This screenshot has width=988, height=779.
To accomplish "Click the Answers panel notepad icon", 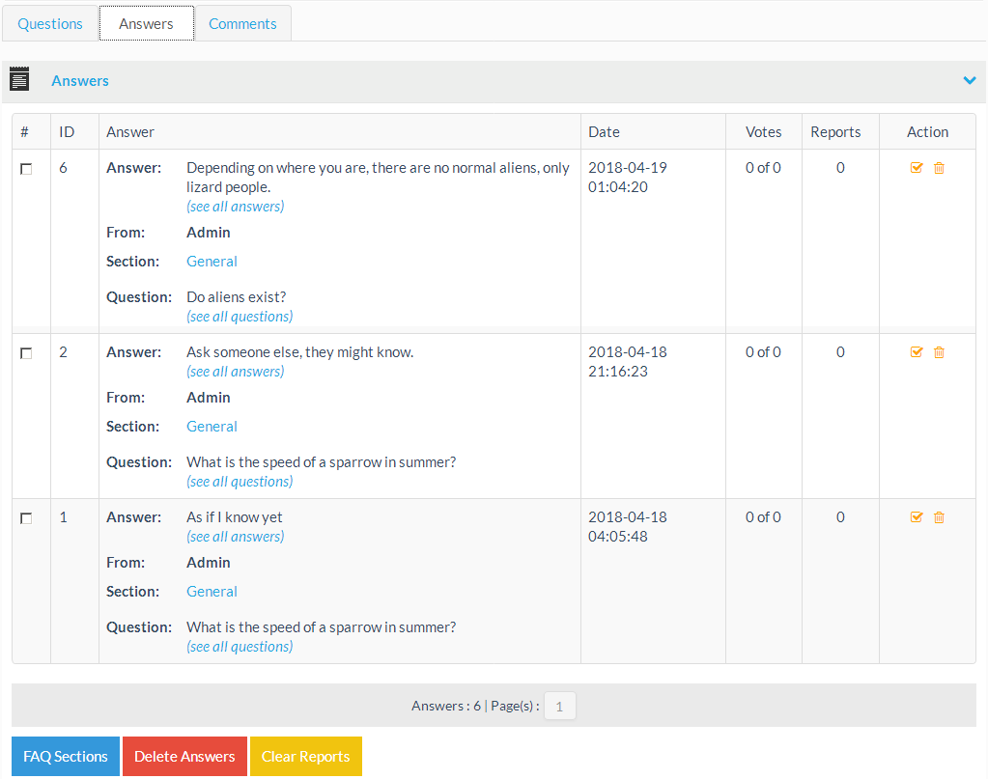I will pos(19,80).
